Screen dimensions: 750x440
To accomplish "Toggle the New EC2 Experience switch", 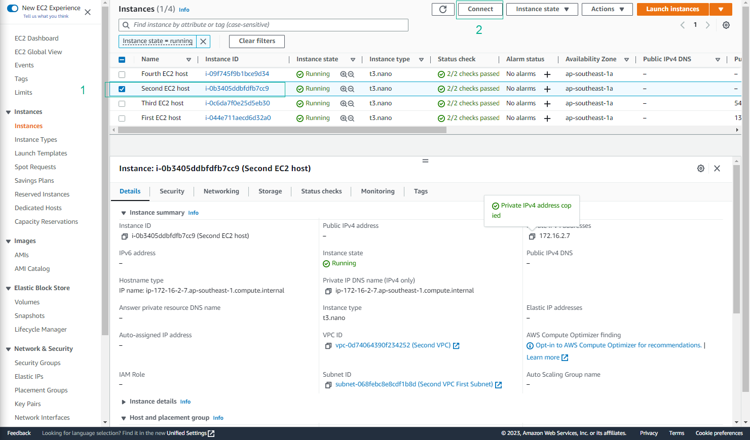I will click(13, 8).
